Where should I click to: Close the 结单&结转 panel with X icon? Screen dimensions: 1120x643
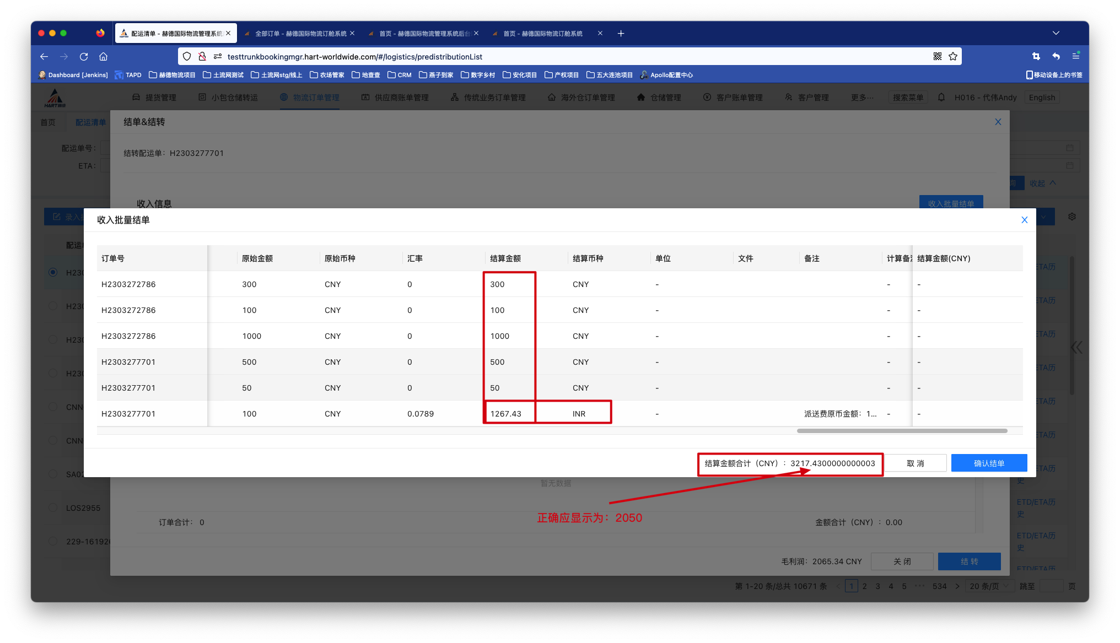pos(998,122)
